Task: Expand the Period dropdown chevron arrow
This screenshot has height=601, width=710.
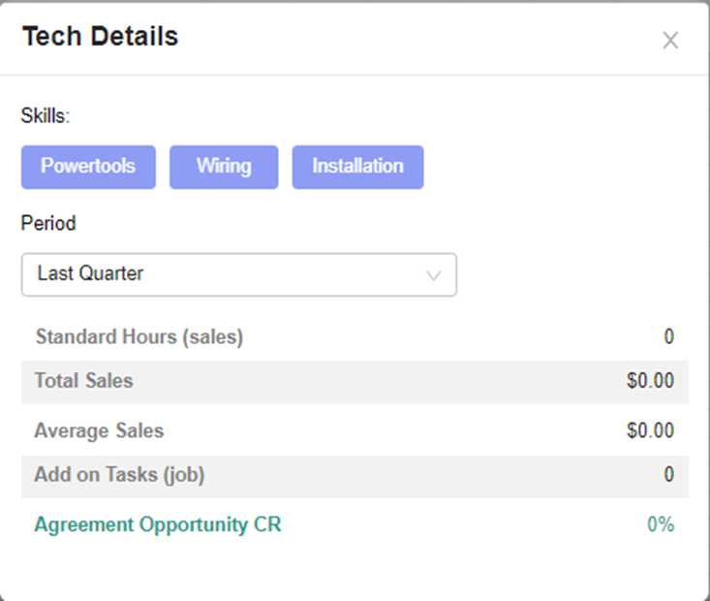Action: [x=434, y=275]
